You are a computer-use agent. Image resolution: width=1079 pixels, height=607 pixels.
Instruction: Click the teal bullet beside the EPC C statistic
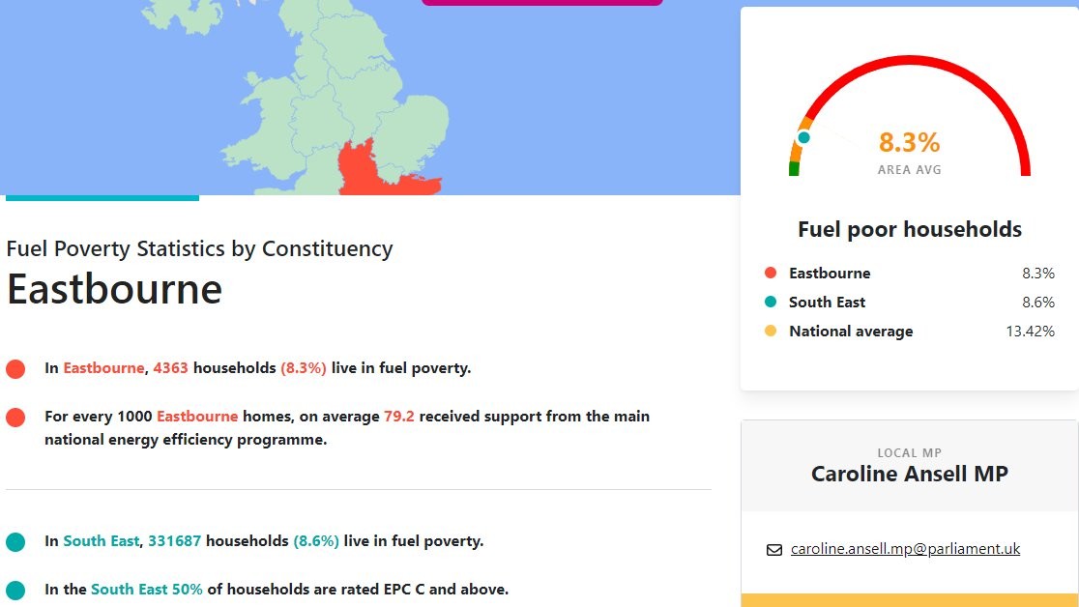tap(15, 591)
